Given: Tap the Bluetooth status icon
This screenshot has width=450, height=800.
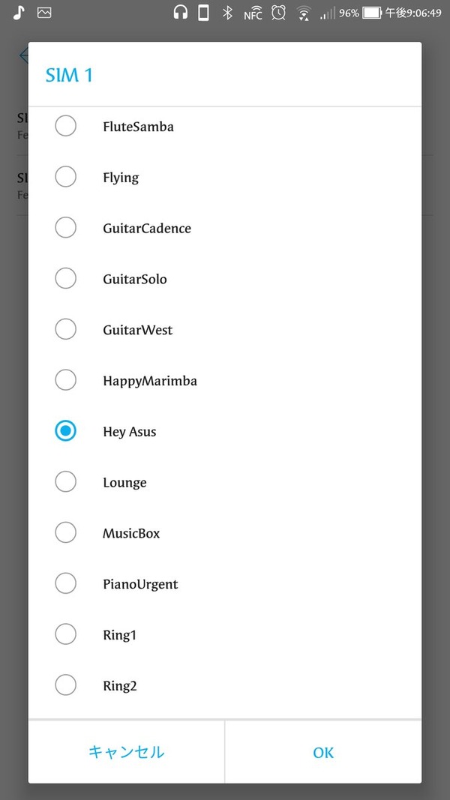Looking at the screenshot, I should [227, 13].
